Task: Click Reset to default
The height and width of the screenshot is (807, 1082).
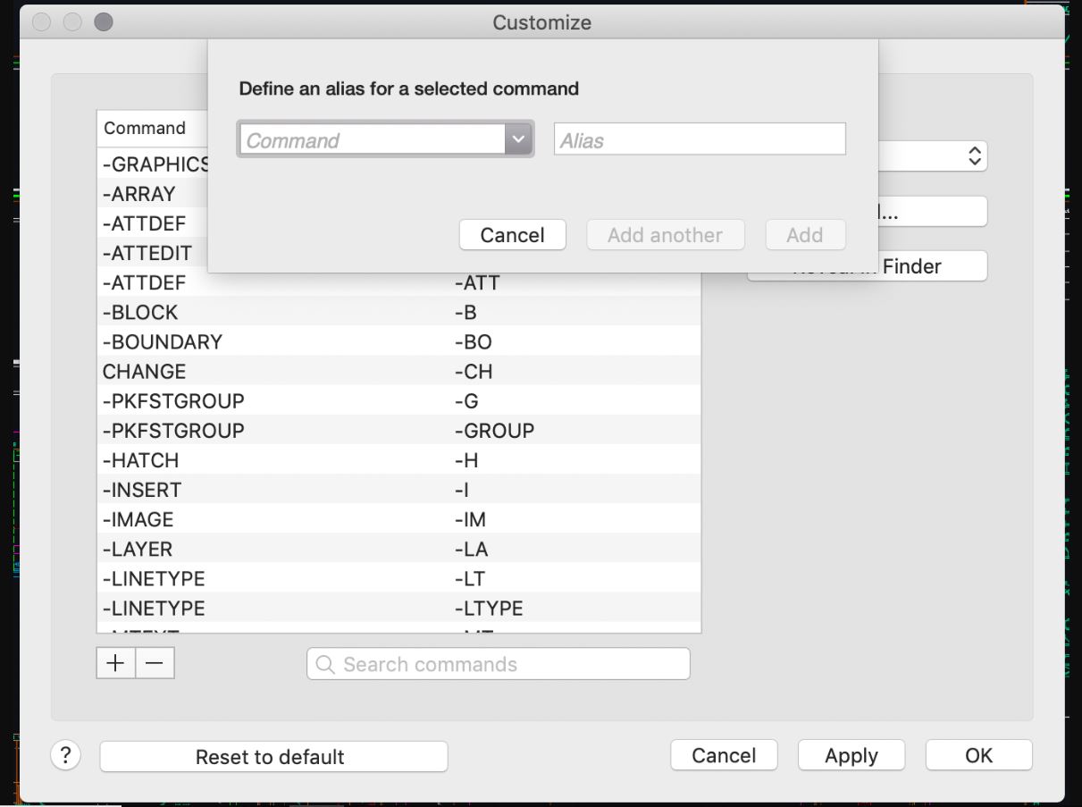Action: 273,756
